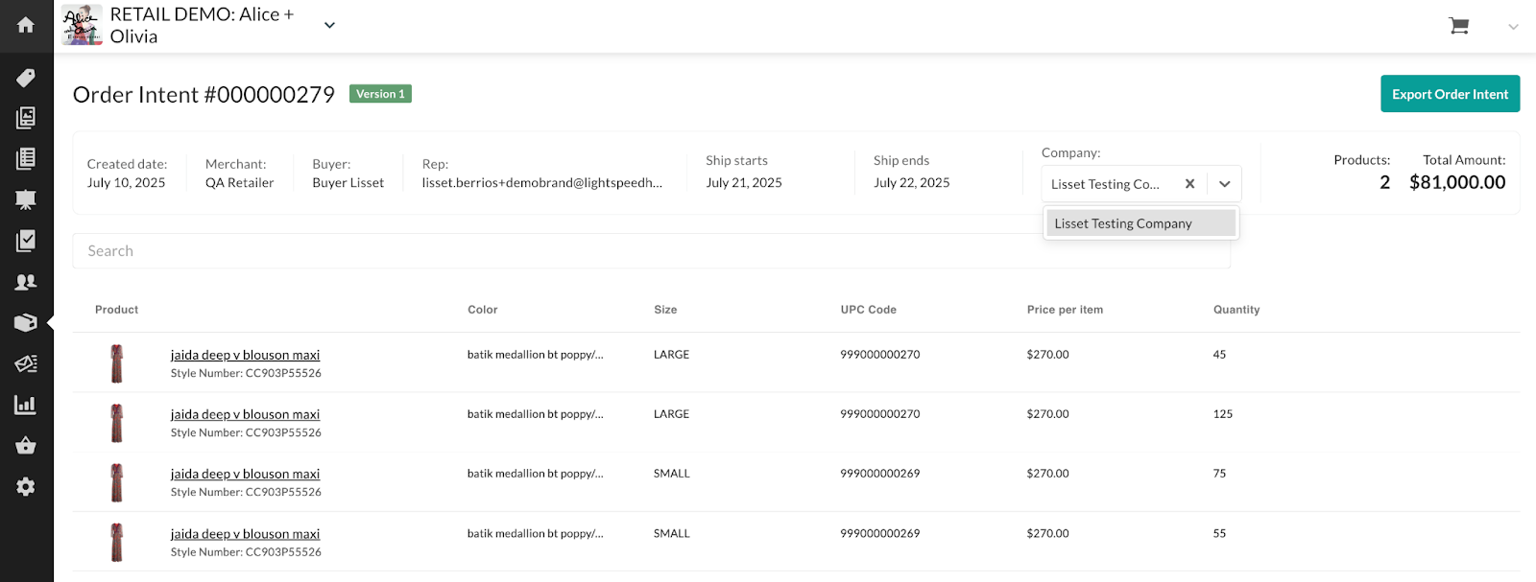Open the presentation board sidebar icon
The image size is (1536, 582).
[x=26, y=199]
